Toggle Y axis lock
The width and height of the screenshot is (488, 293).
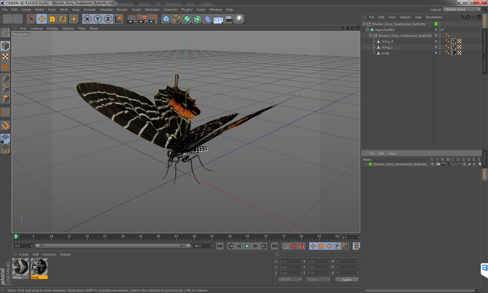coord(98,19)
